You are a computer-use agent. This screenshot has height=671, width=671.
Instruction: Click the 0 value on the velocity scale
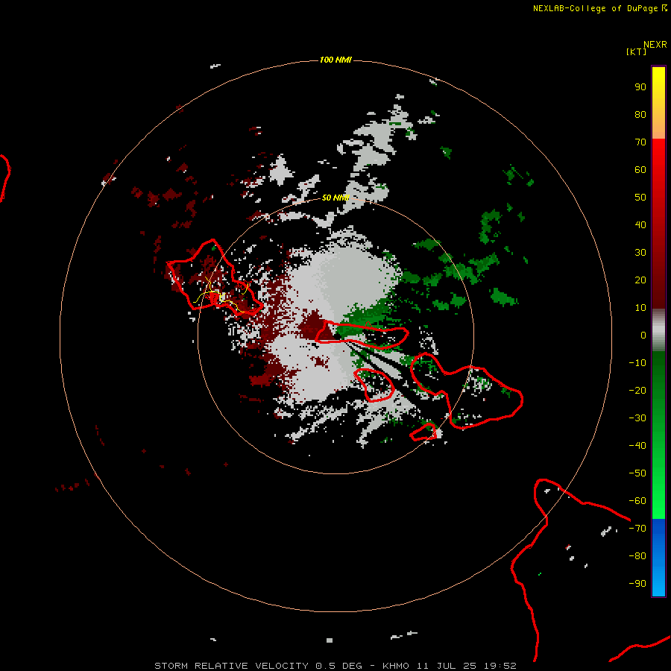pos(643,335)
